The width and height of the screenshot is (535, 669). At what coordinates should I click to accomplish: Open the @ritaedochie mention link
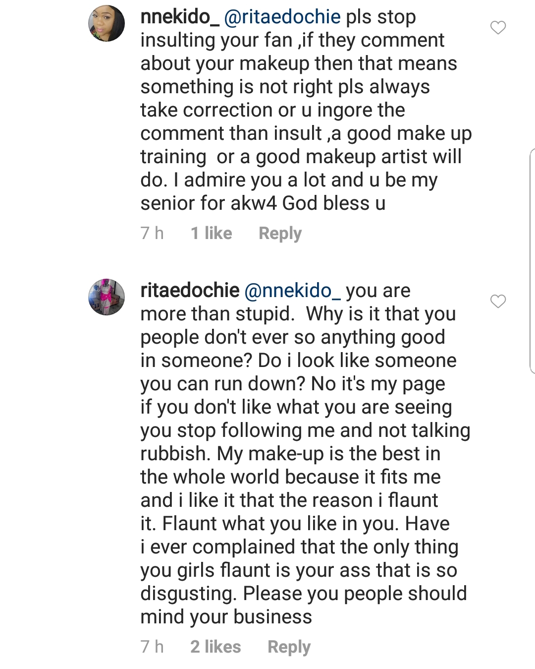click(x=282, y=17)
